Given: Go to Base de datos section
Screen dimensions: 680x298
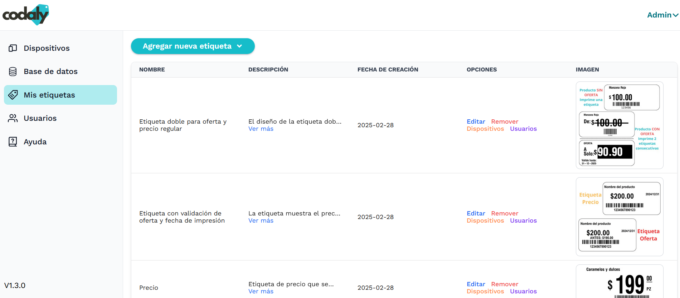Looking at the screenshot, I should pyautogui.click(x=50, y=71).
